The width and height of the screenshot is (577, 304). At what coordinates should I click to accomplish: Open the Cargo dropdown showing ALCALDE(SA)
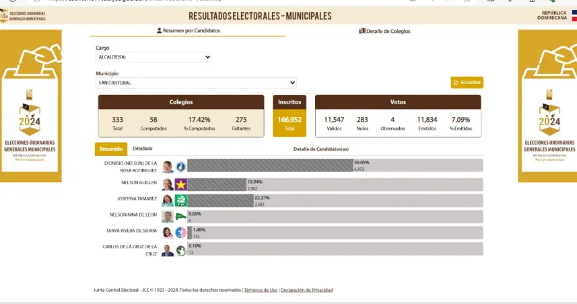[x=154, y=57]
